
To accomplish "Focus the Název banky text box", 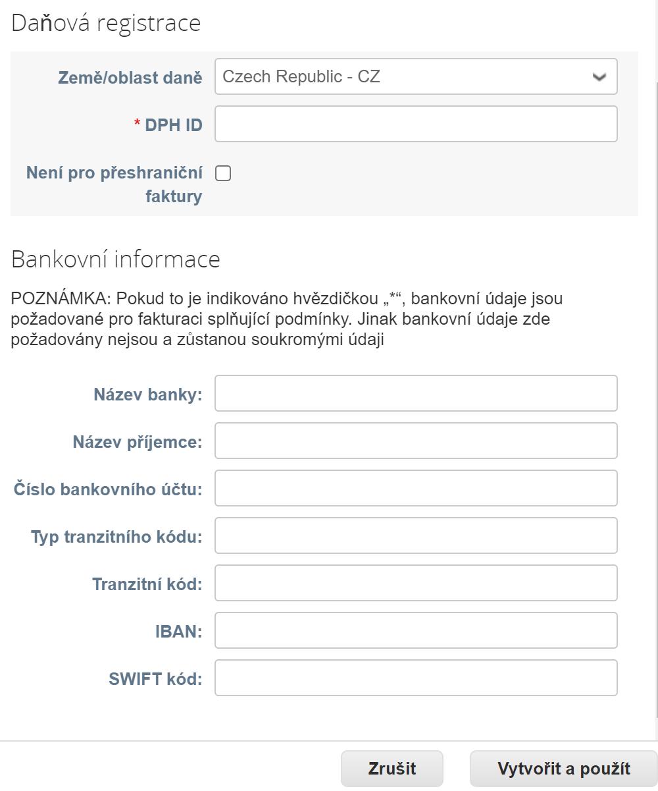I will click(x=416, y=393).
